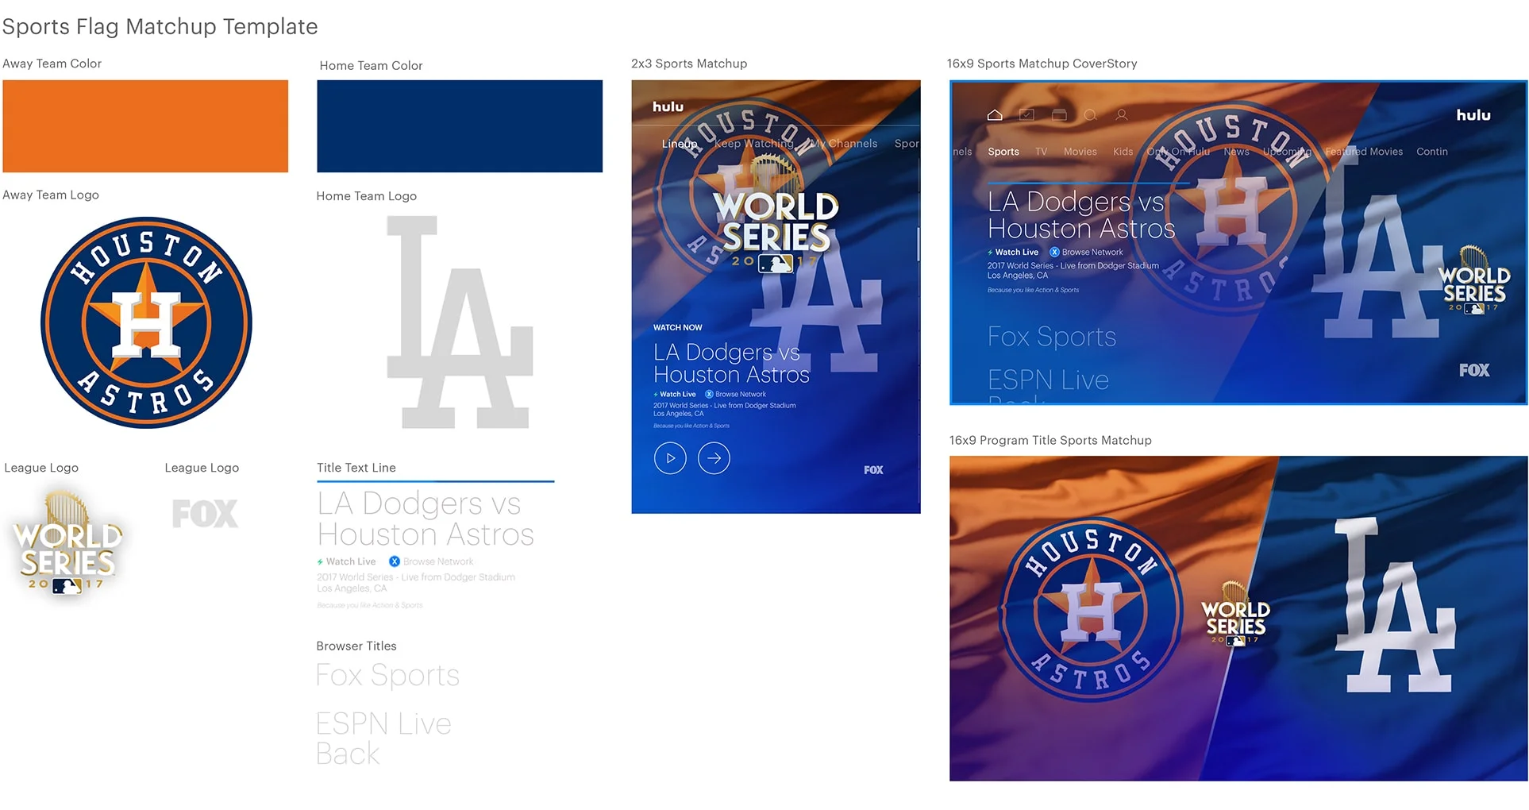This screenshot has height=810, width=1529.
Task: Select the TV tab in CoverStory preview
Action: click(x=1041, y=152)
